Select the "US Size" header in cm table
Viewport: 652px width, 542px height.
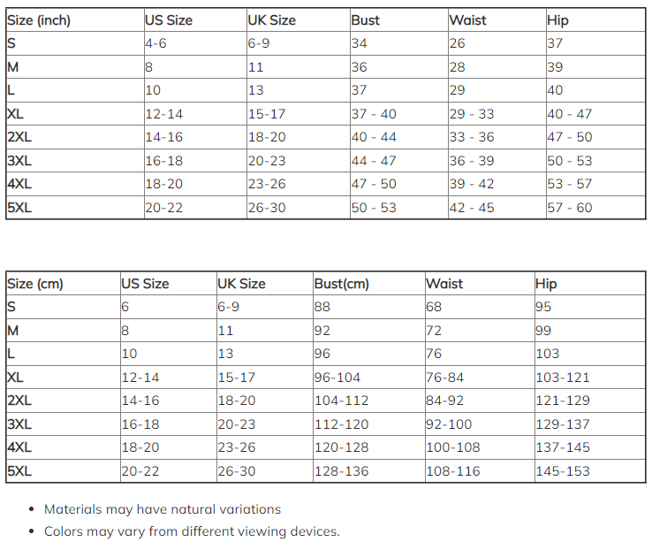(145, 284)
